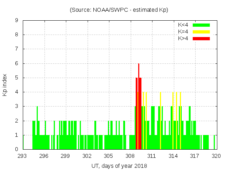Screen dimensions: 228x171
Task: Click the 'Kp index' y-axis label
Action: coord(5,85)
